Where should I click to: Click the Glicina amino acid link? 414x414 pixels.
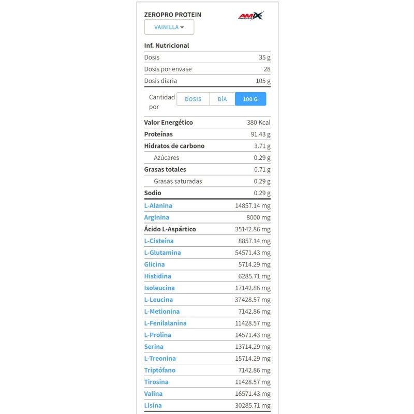(x=154, y=264)
